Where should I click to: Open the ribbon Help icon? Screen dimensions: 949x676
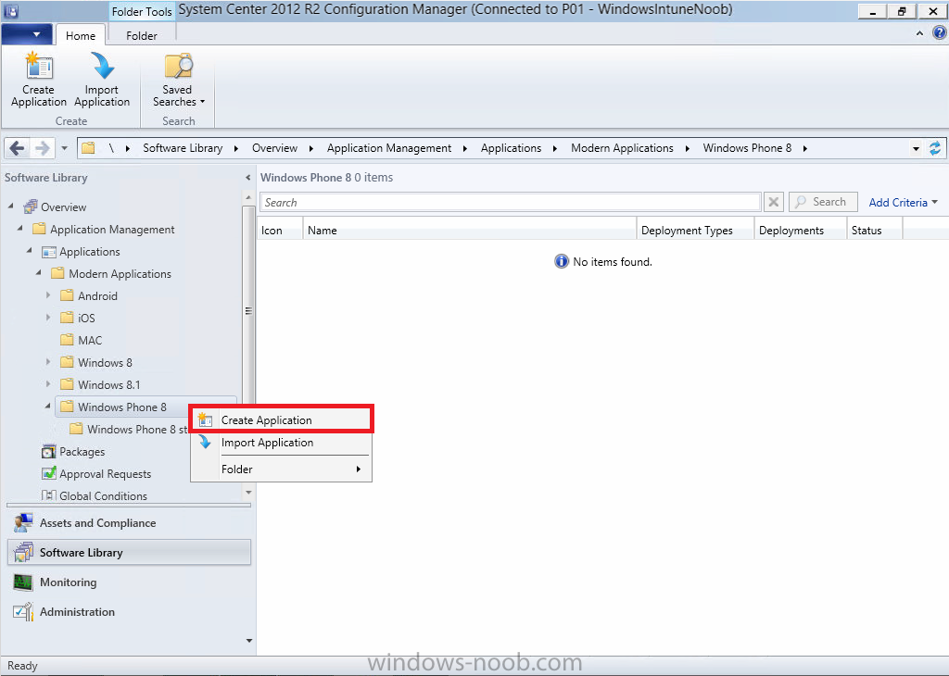point(939,32)
